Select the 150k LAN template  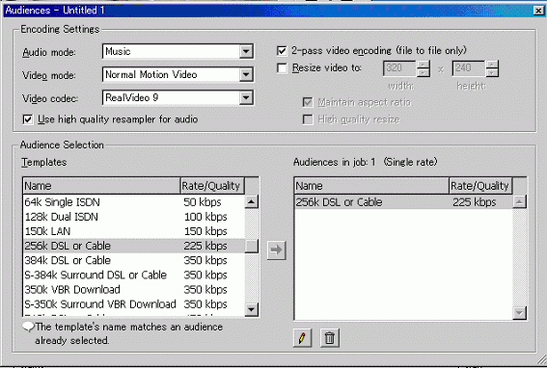click(134, 231)
